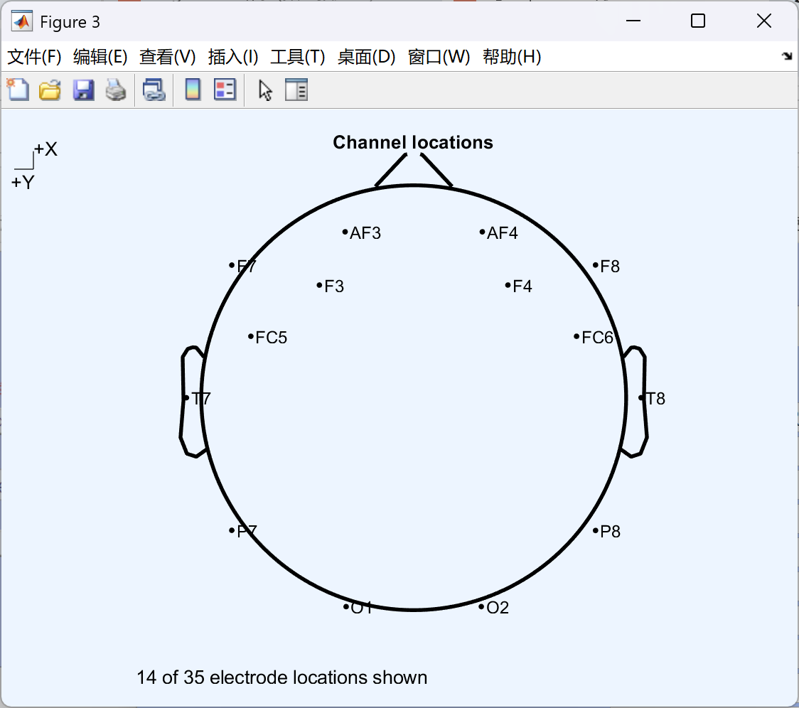Click the AF4 electrode label

coord(502,233)
